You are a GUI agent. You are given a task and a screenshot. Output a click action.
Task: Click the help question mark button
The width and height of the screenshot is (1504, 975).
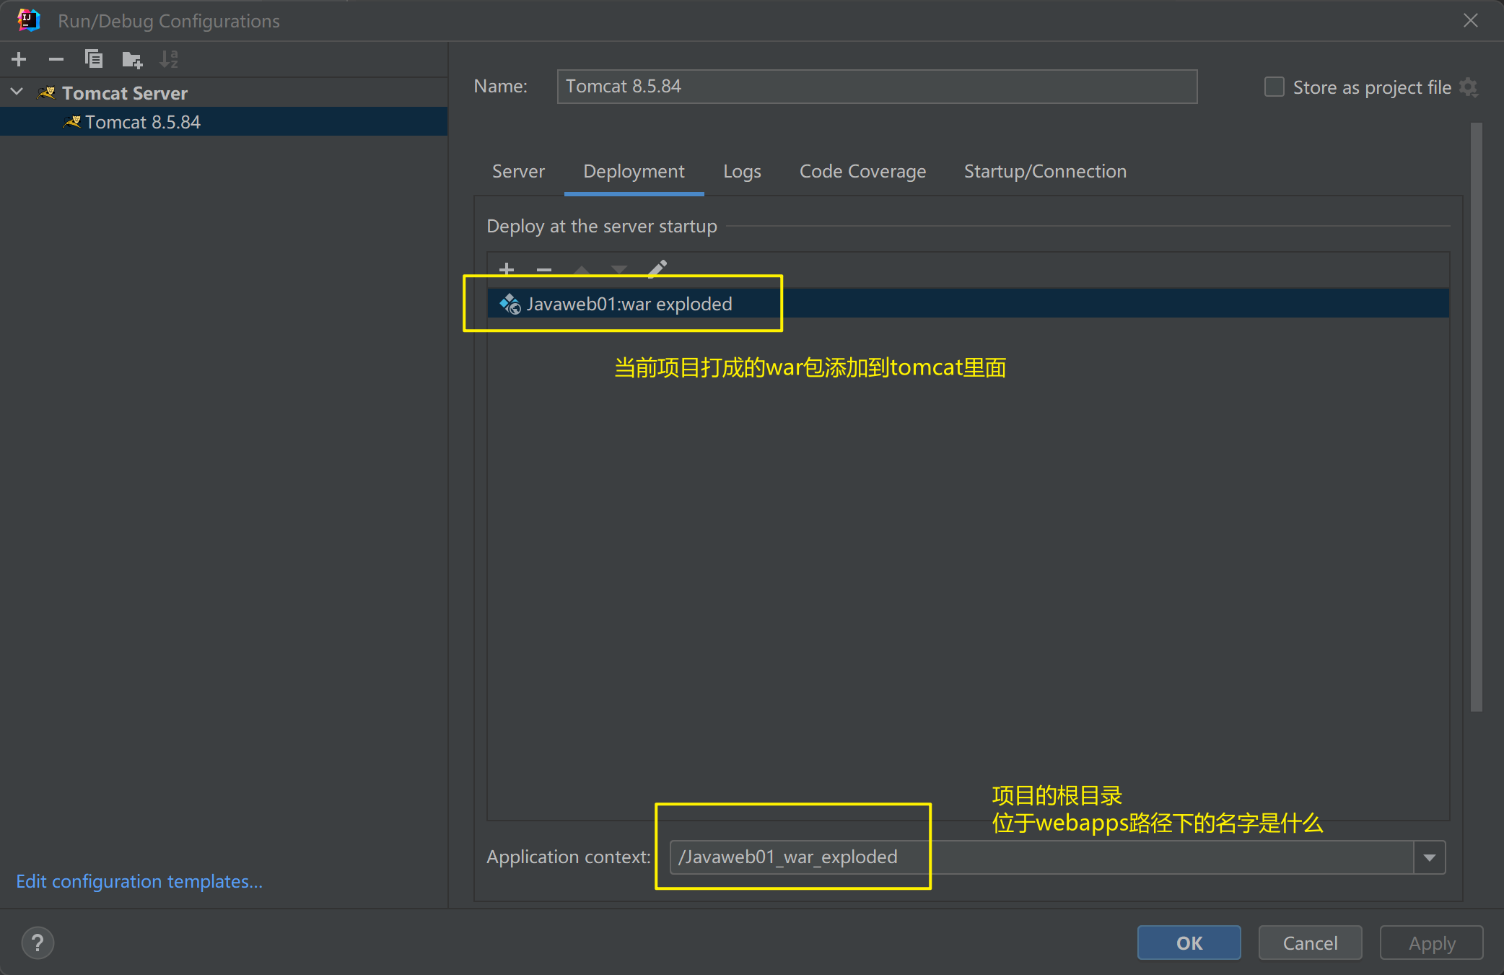(x=38, y=943)
